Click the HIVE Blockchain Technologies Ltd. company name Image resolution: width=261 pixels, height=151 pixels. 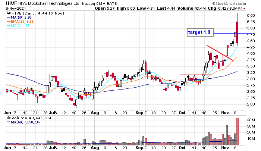pos(49,3)
